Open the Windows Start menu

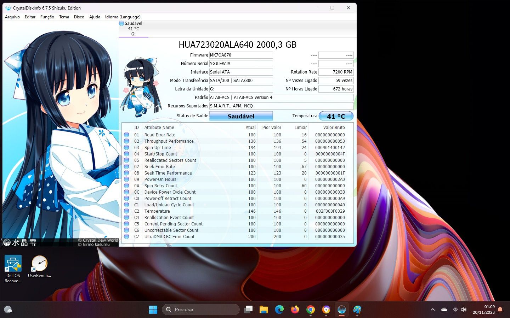click(153, 310)
